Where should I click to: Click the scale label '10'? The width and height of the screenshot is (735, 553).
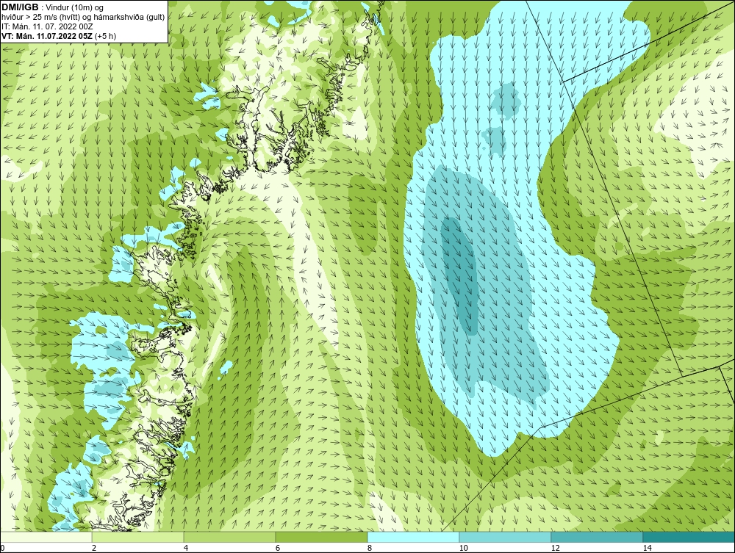click(x=463, y=549)
